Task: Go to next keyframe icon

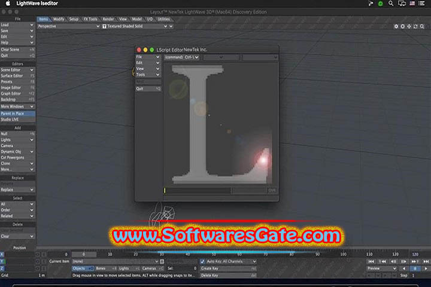Action: tap(414, 261)
